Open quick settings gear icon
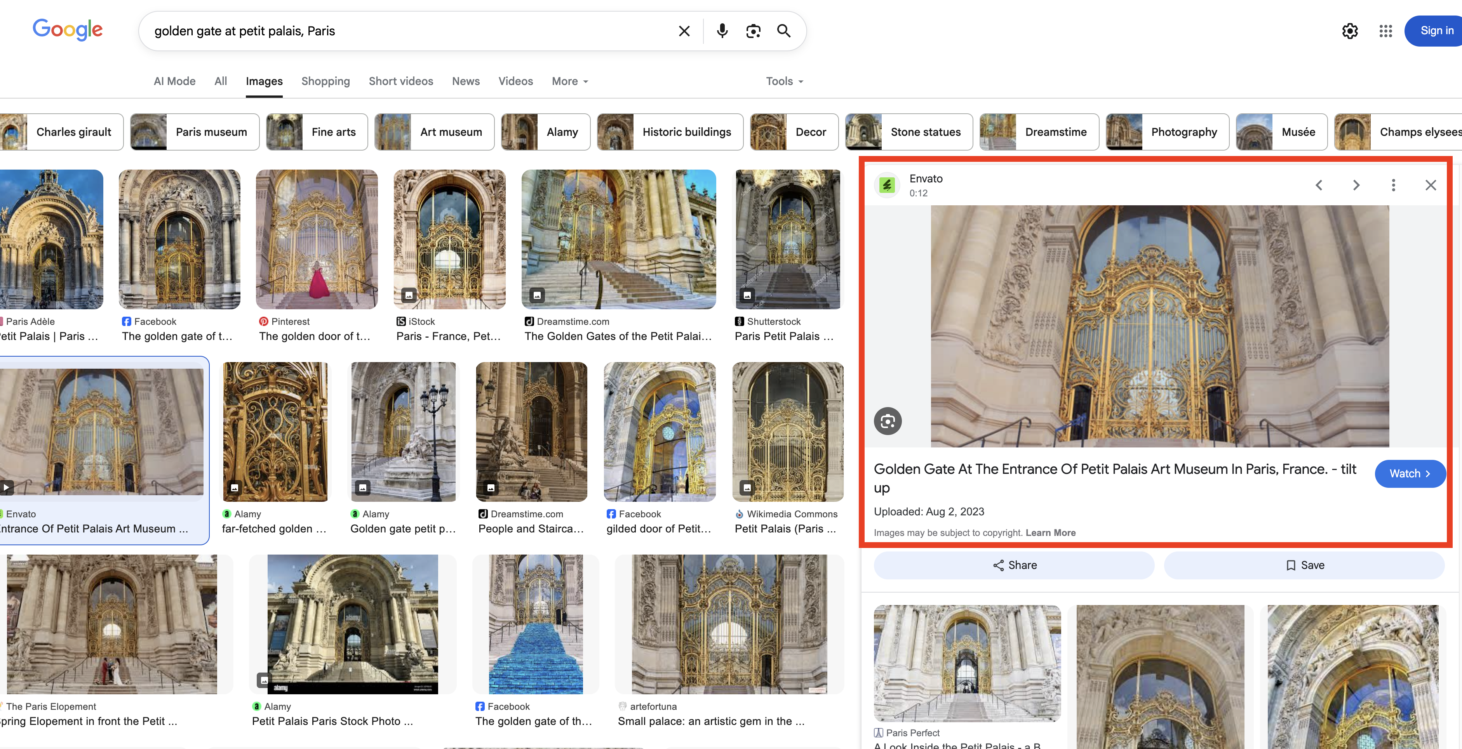This screenshot has height=749, width=1462. [x=1350, y=31]
